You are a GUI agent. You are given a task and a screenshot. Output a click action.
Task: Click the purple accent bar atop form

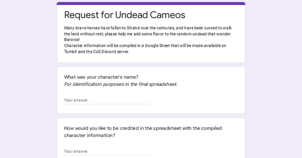pos(151,4)
